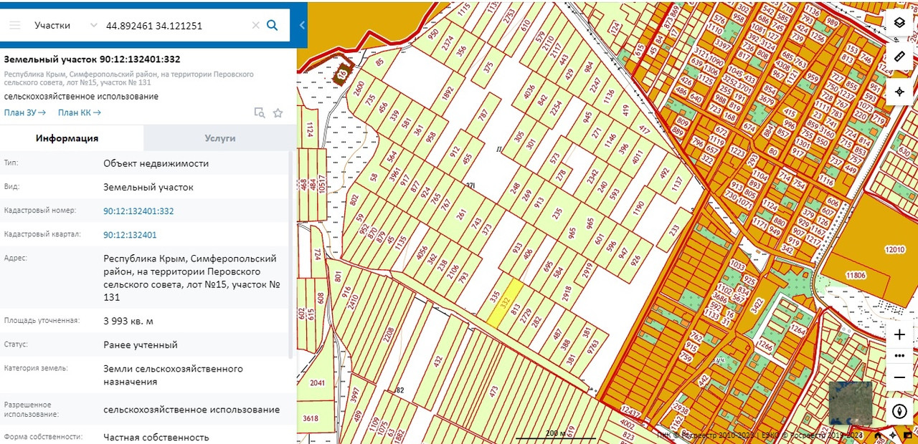Select parcel 2600 on the map
Screen dimensions: 918x444
click(x=359, y=89)
